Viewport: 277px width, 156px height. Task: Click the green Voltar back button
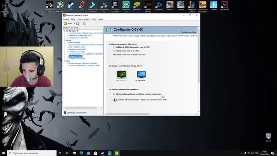pos(68,23)
